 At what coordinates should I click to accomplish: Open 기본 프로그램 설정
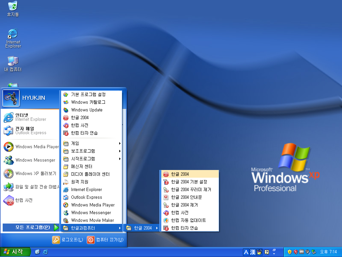92,94
